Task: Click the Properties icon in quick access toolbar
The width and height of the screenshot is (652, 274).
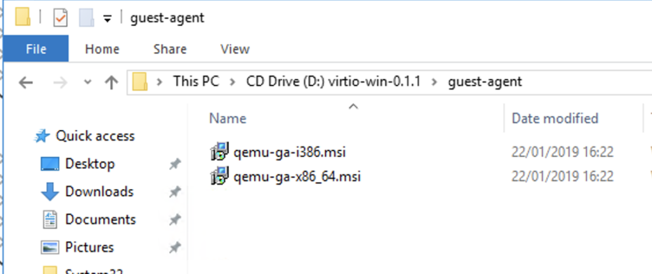Action: [x=60, y=18]
